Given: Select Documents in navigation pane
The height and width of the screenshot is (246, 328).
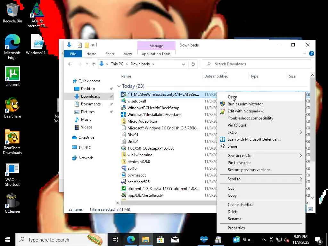Looking at the screenshot, I should tap(88, 104).
